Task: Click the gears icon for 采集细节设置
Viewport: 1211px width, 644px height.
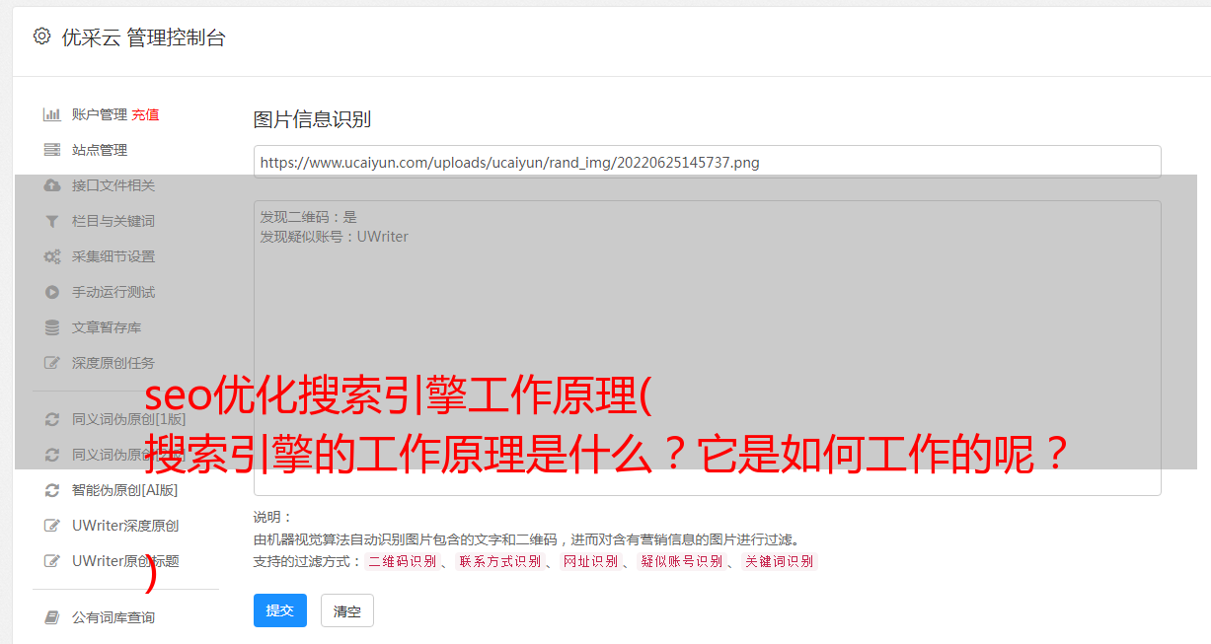Action: (52, 256)
